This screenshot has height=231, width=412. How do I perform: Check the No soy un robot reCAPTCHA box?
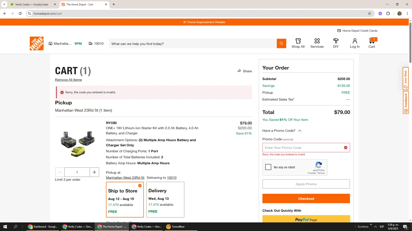click(x=268, y=167)
